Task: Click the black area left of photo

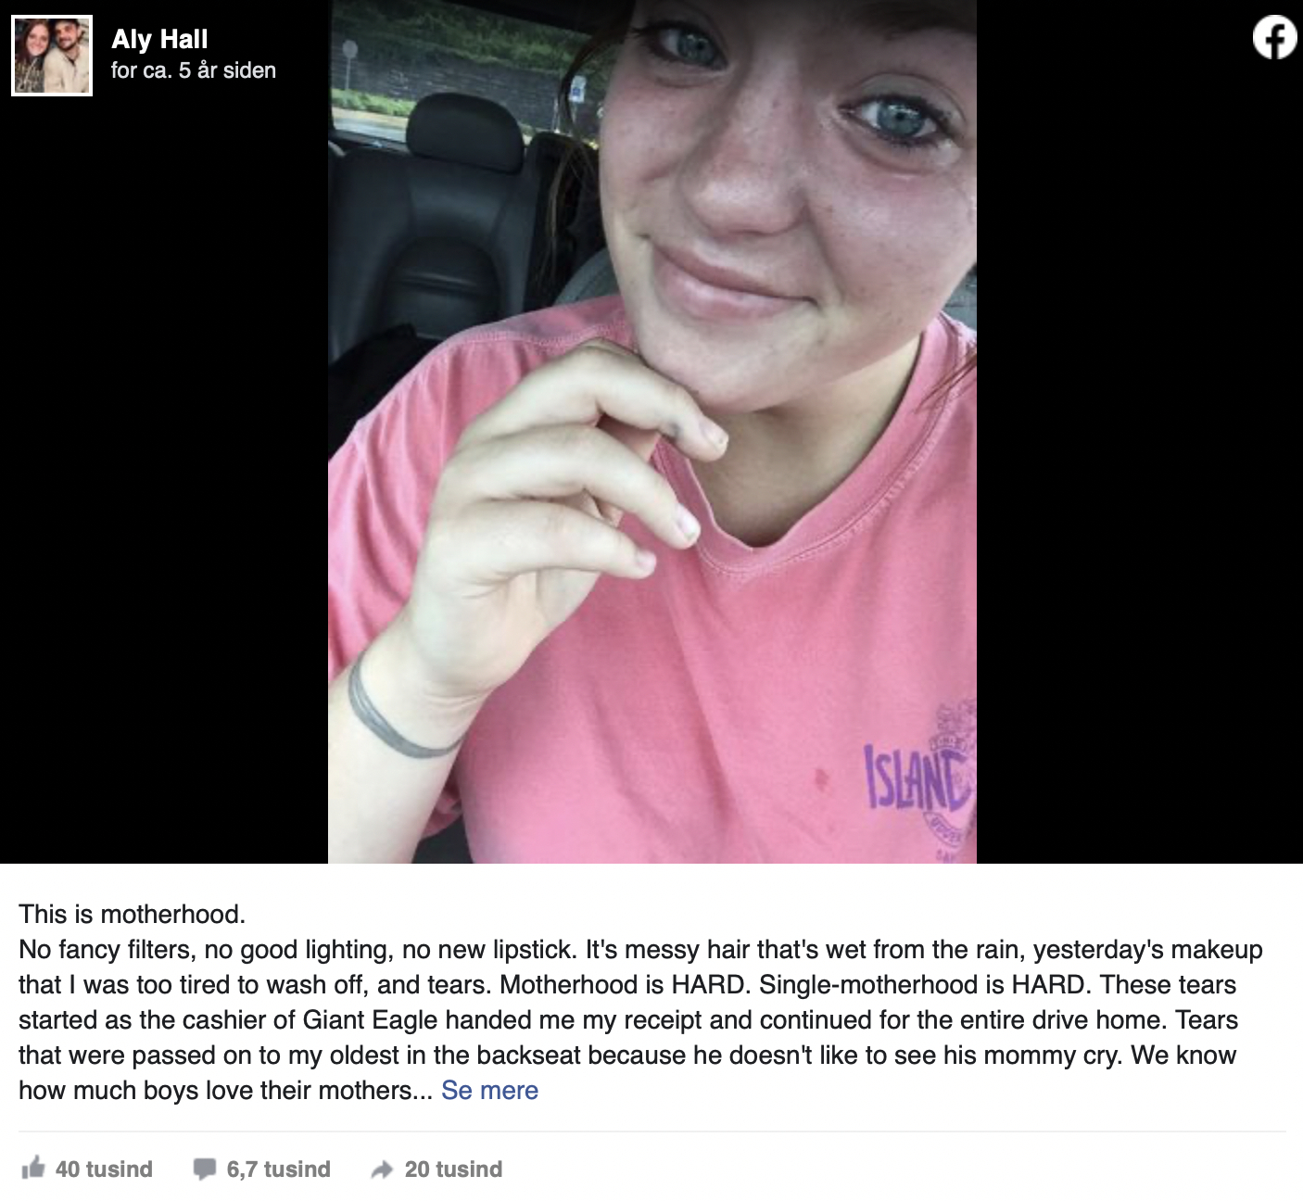Action: 164,482
